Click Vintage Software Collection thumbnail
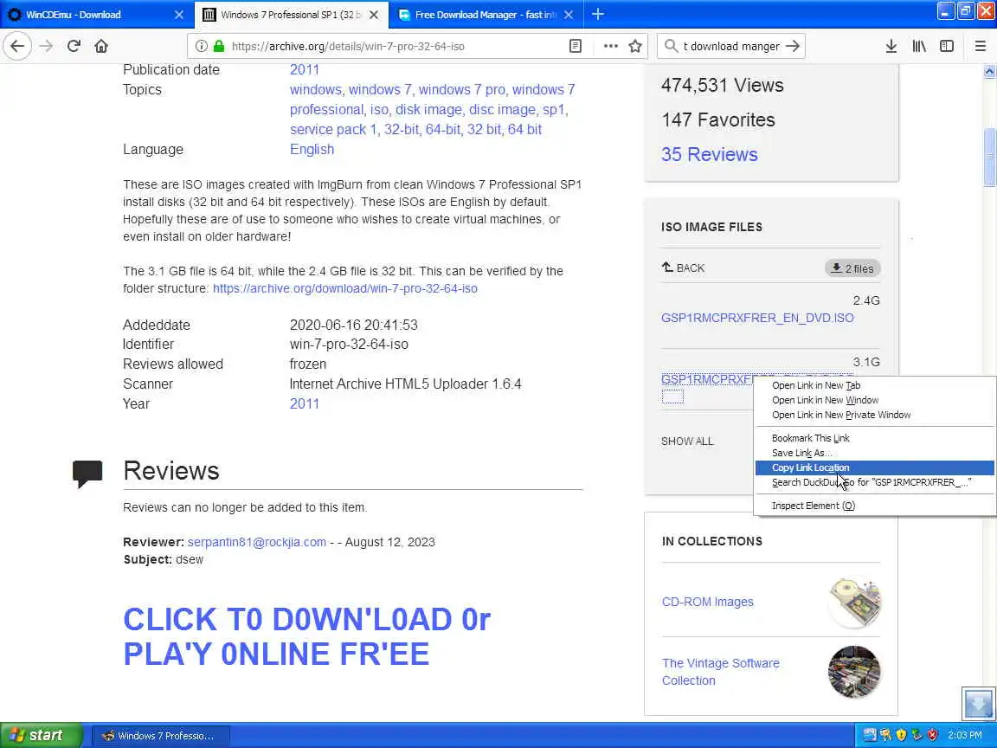 tap(854, 672)
